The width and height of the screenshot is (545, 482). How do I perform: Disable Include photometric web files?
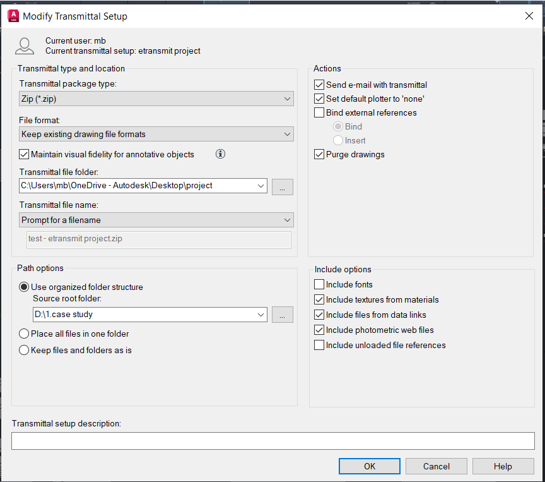point(319,330)
